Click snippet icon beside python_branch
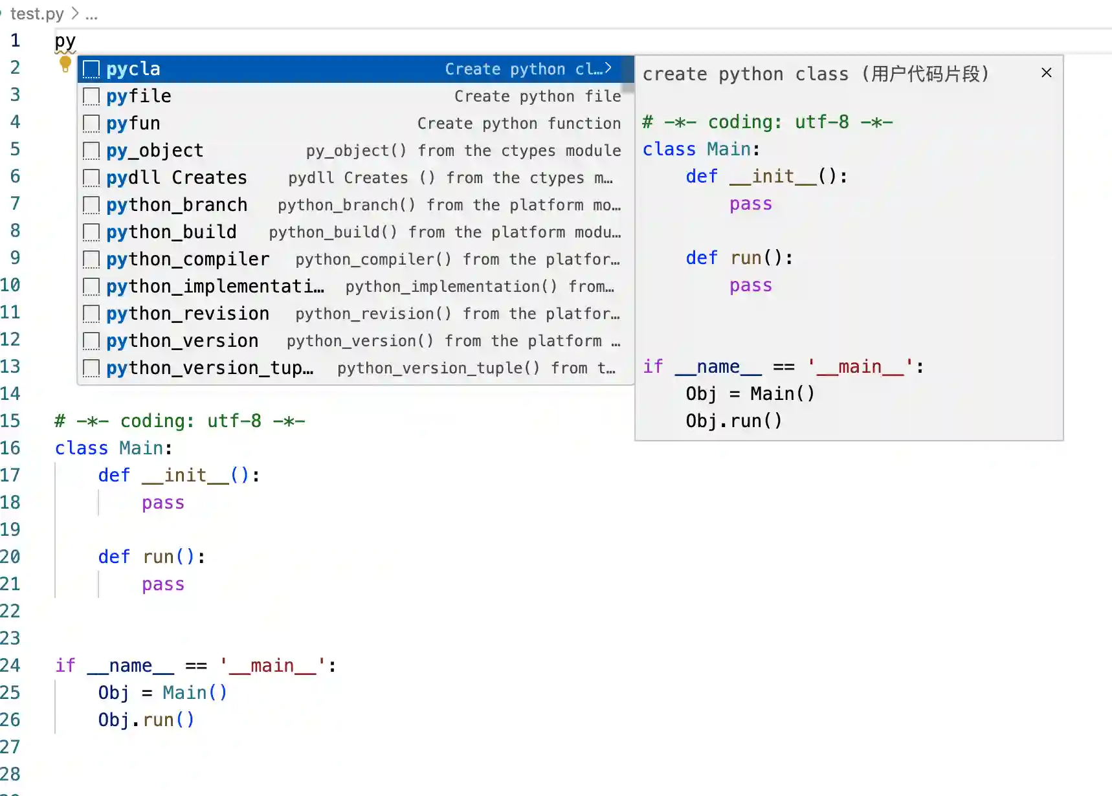Screen dimensions: 1112x796 [x=91, y=205]
